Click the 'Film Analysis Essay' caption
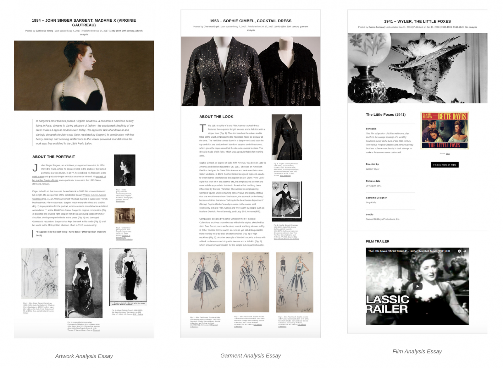Screen dimensions: 503x368 [x=417, y=351]
